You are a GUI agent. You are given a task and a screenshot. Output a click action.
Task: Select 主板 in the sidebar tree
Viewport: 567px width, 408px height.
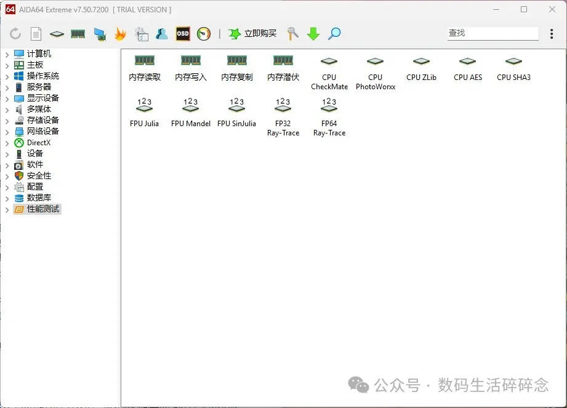pyautogui.click(x=28, y=65)
